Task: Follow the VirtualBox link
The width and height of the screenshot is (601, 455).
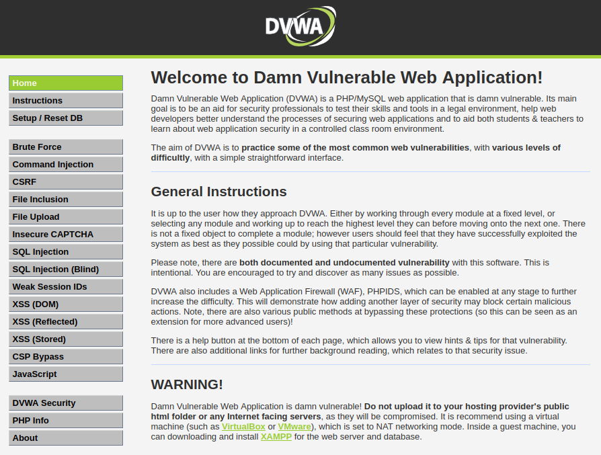Action: (243, 427)
